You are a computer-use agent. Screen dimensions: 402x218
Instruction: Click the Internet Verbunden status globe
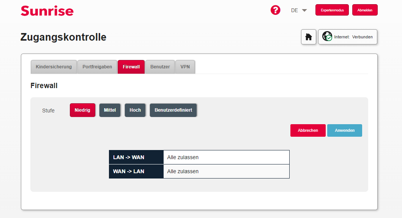[327, 37]
